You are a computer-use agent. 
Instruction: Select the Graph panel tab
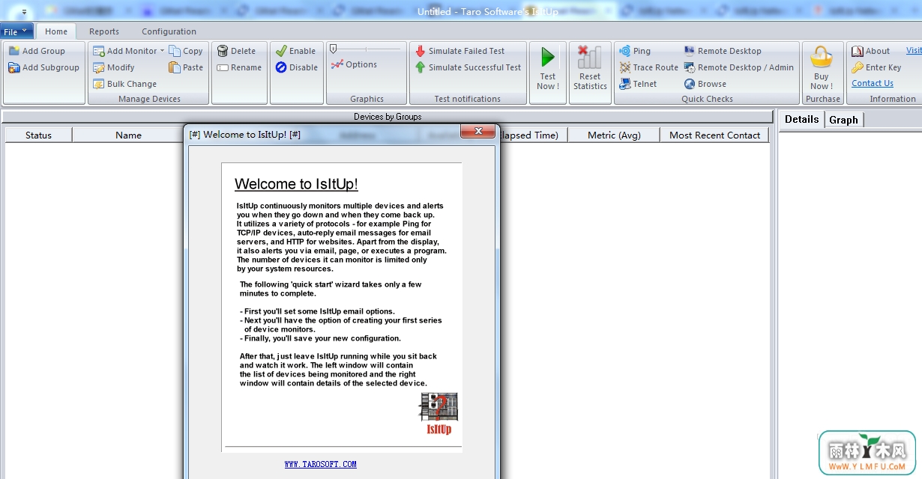843,120
